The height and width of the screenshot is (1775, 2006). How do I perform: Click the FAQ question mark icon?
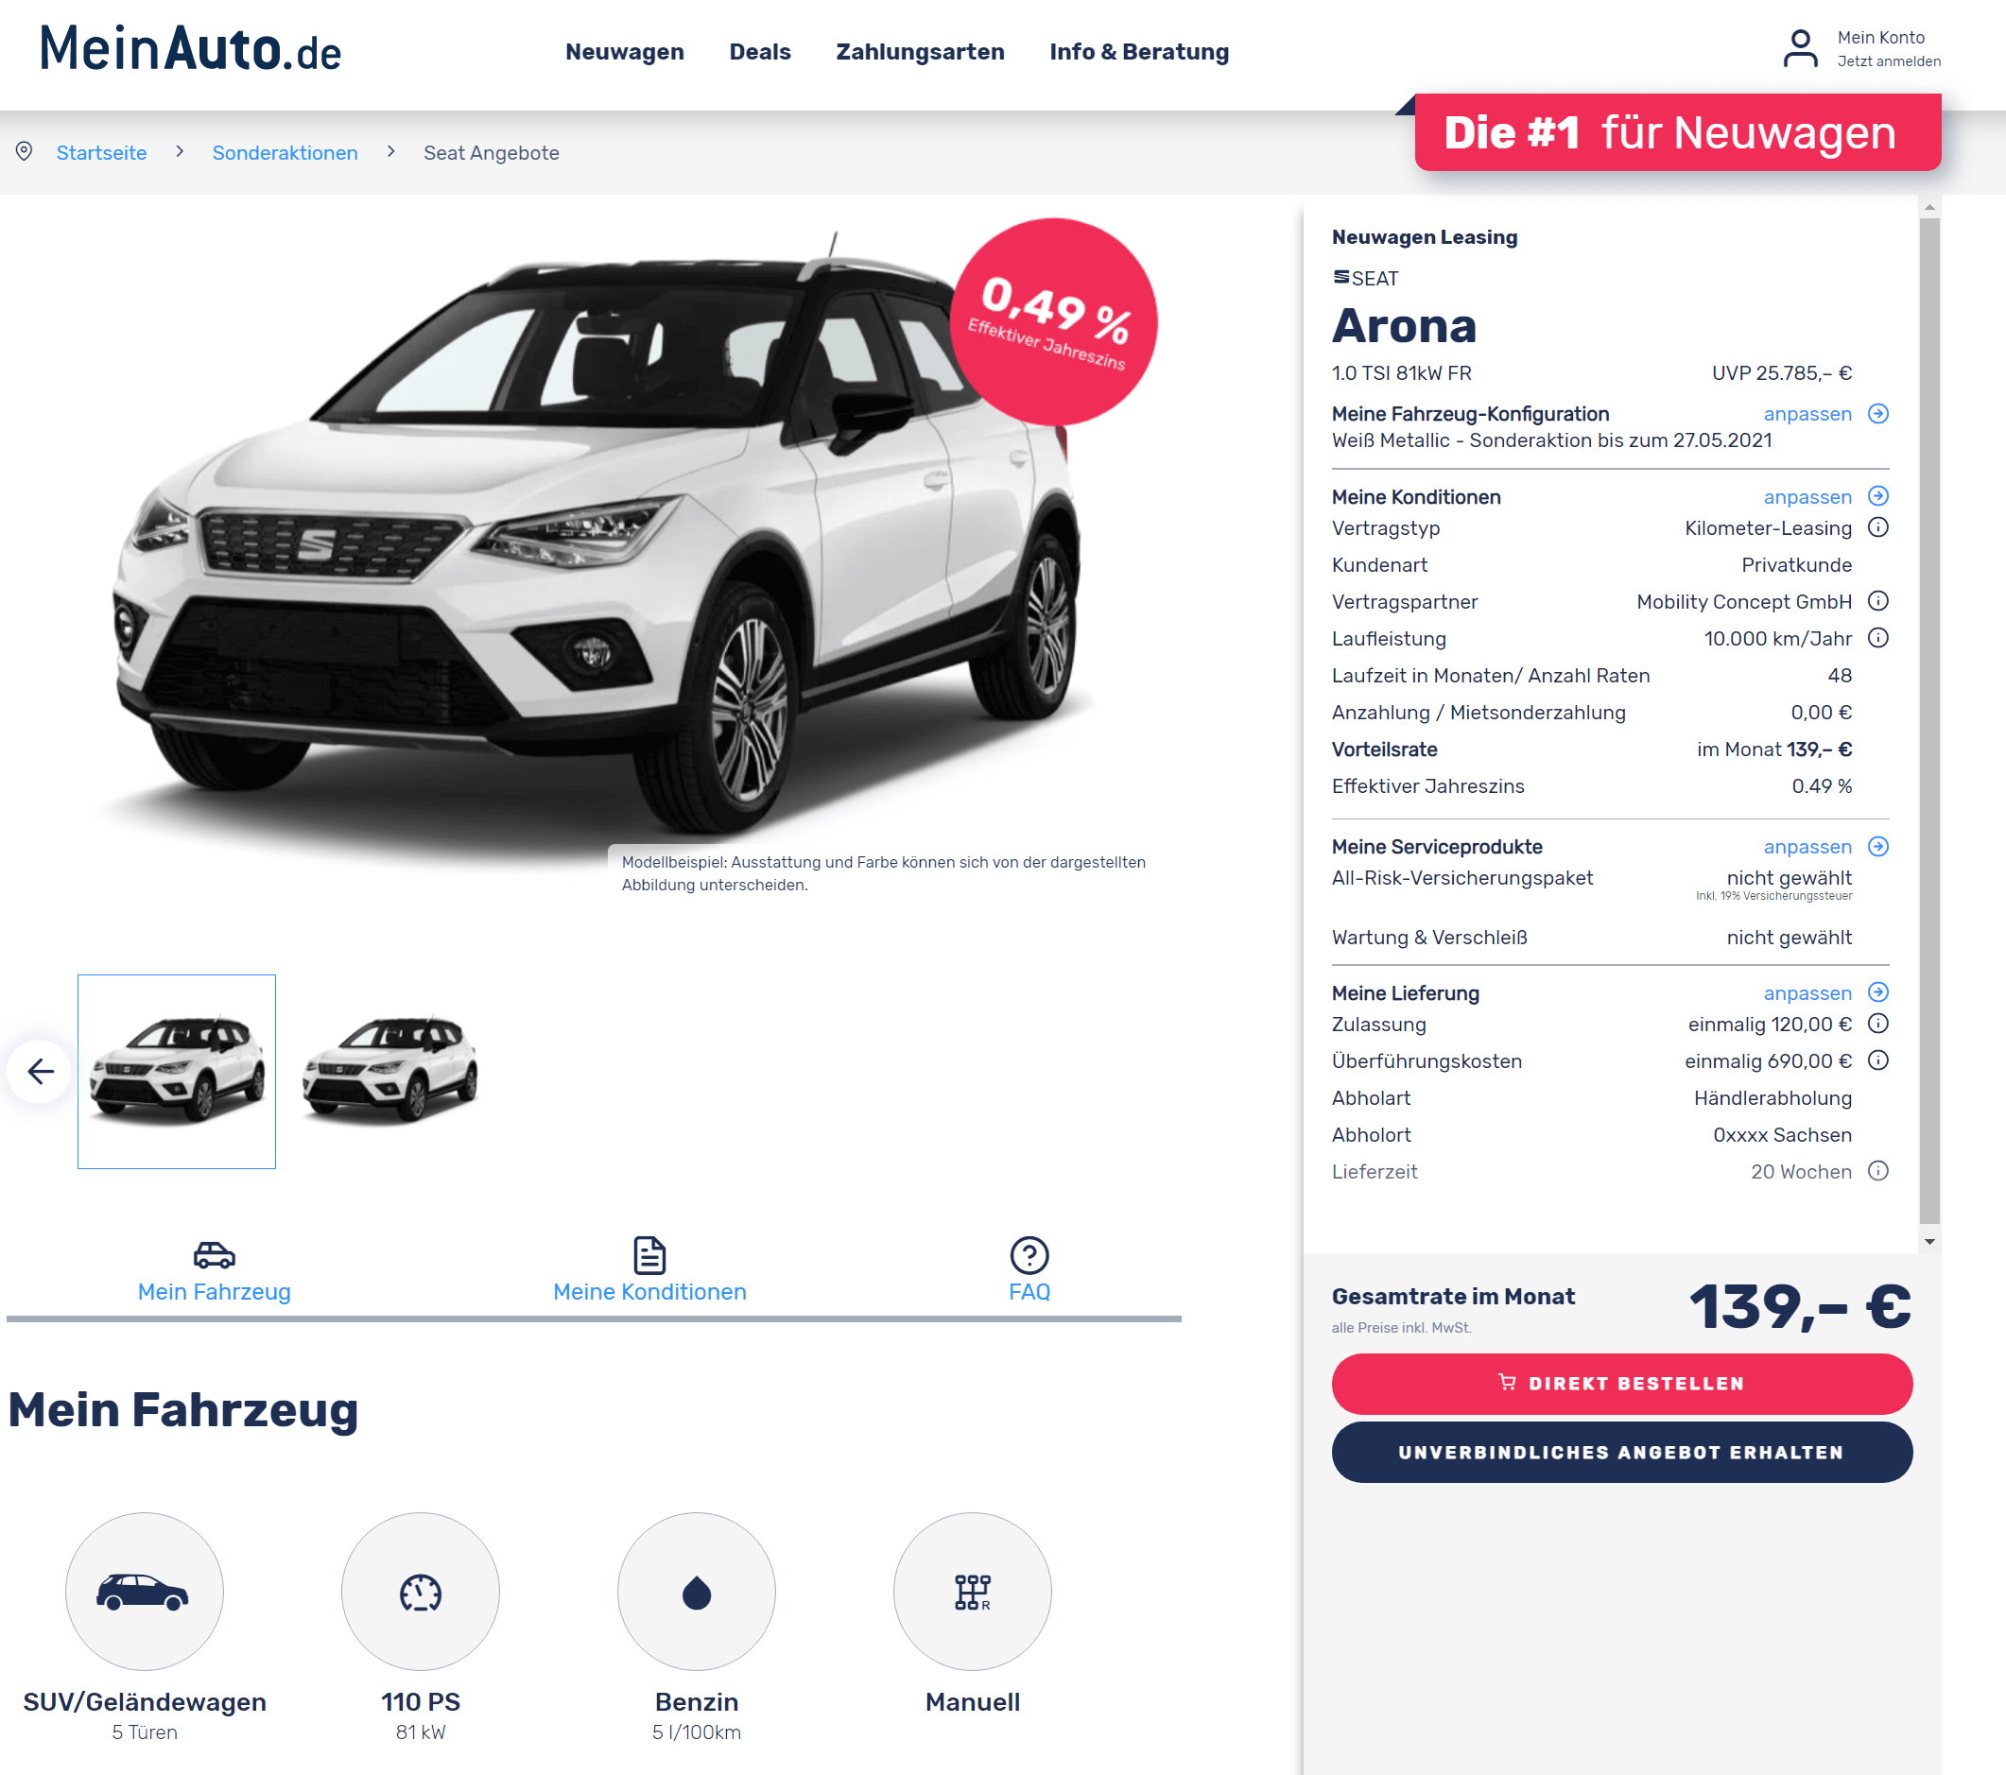(x=1029, y=1255)
